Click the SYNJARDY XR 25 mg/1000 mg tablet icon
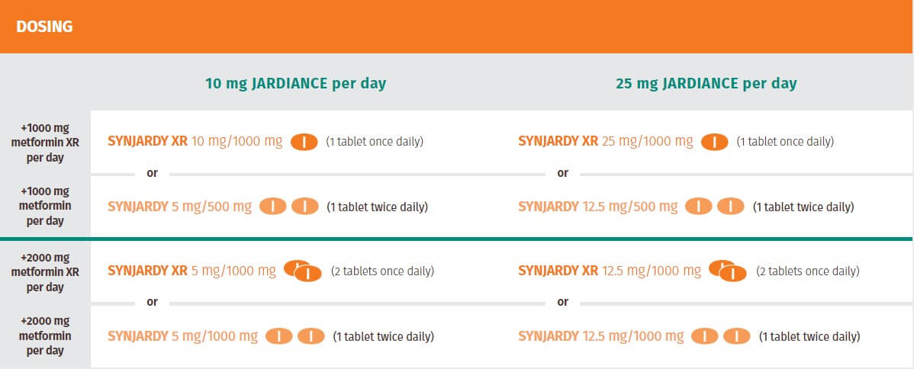 point(715,142)
